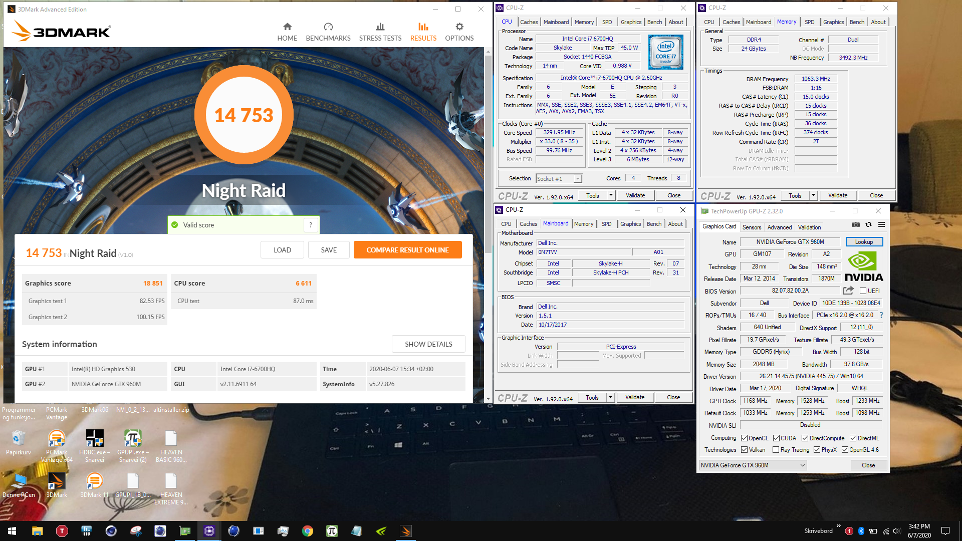Open the 3DMark Results page
The width and height of the screenshot is (962, 541).
(423, 32)
